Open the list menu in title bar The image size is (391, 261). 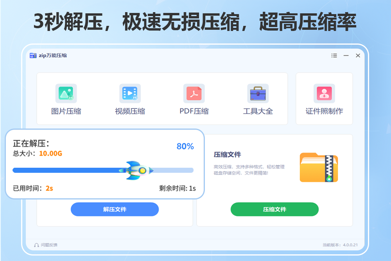334,56
